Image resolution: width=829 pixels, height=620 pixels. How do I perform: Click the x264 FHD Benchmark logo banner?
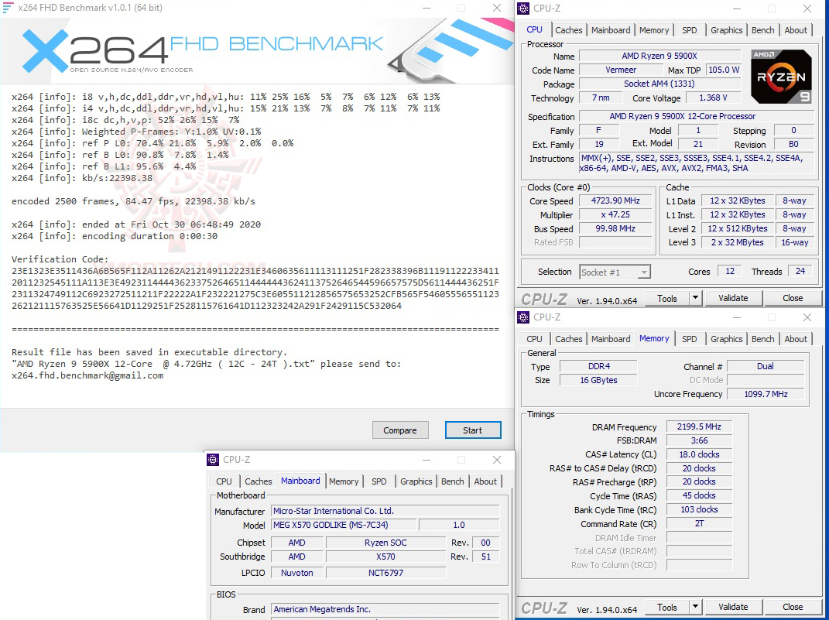click(x=257, y=50)
